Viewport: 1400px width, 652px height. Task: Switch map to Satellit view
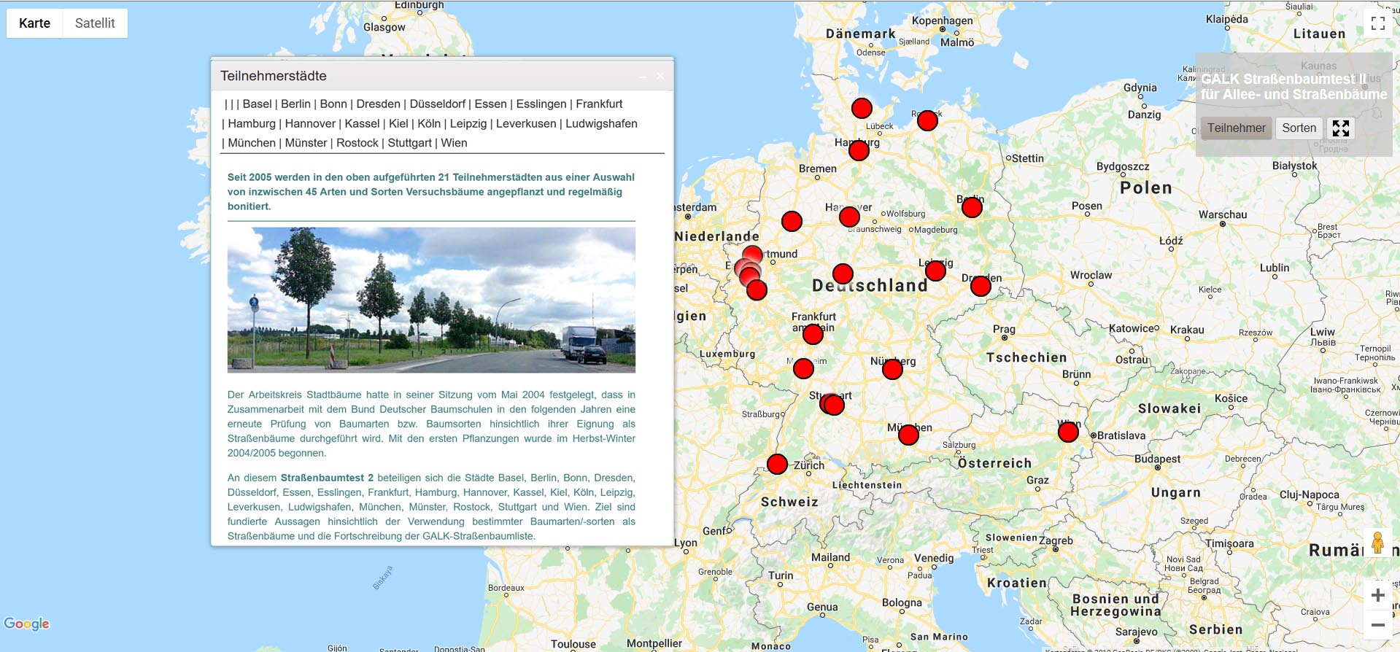(95, 23)
